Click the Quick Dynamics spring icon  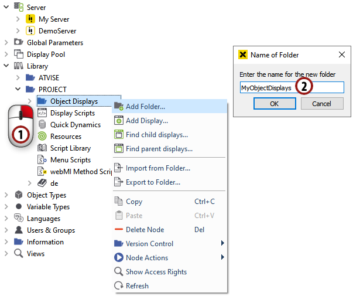click(42, 124)
